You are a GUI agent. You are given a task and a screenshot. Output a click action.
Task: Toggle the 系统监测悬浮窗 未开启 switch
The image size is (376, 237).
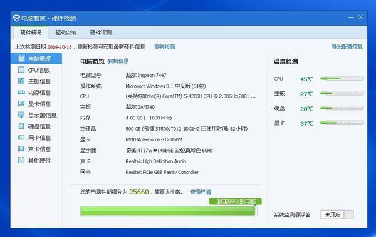pos(337,214)
